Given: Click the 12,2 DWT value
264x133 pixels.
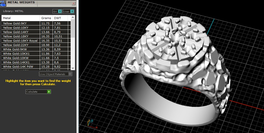Looking at the screenshot, I should coord(57,45).
